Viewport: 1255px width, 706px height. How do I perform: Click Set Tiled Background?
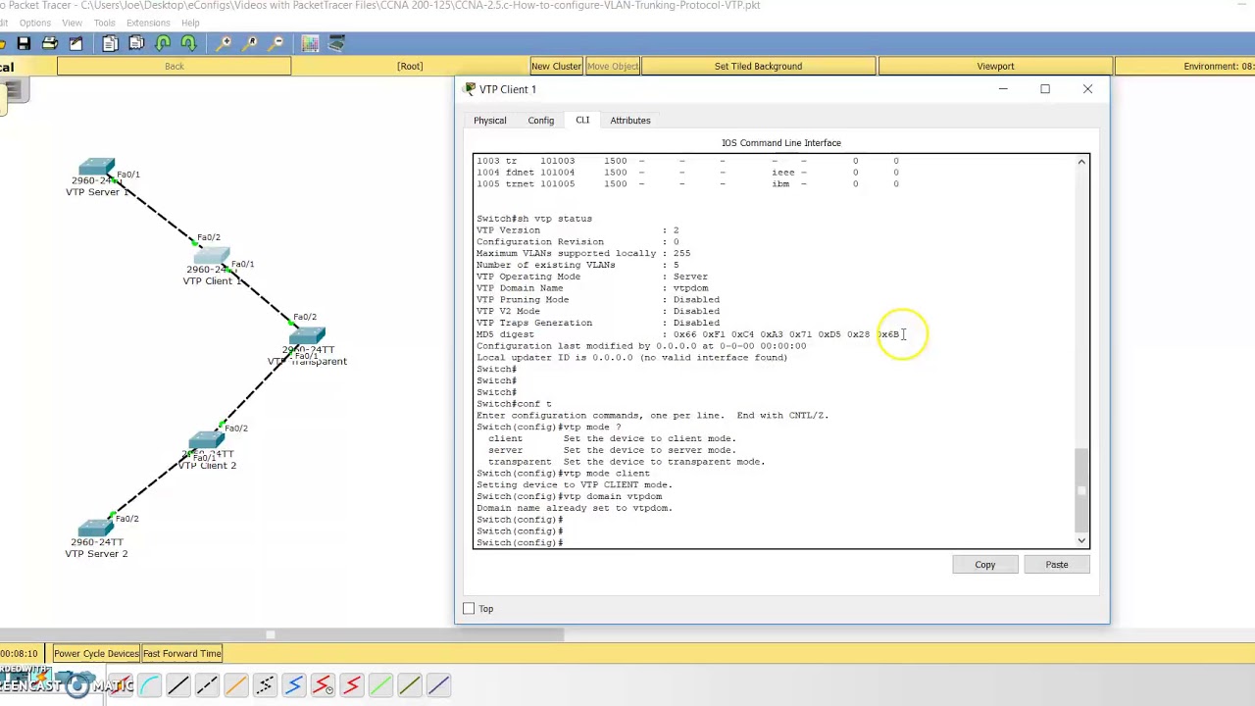tap(758, 66)
